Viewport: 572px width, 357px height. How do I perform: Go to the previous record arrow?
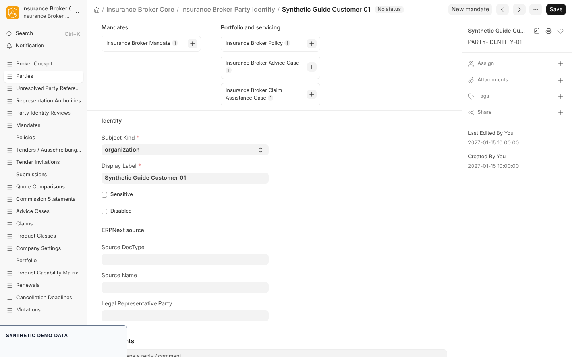coord(502,10)
